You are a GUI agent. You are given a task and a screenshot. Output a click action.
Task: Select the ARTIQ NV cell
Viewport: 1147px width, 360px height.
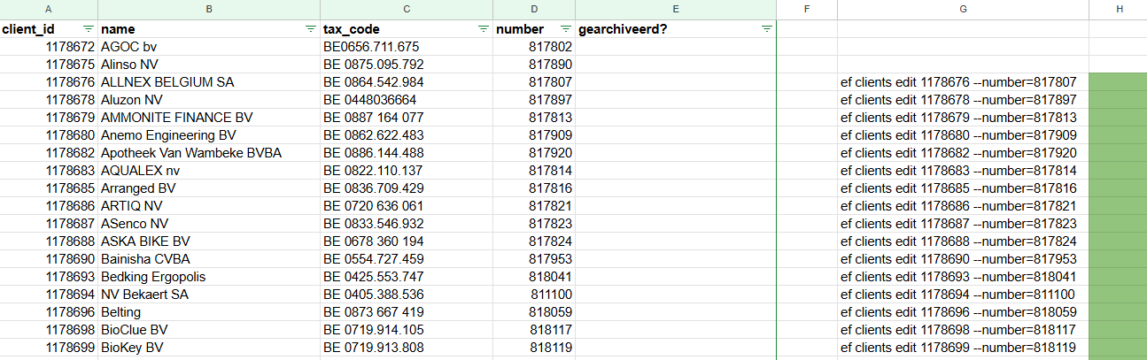pos(209,206)
